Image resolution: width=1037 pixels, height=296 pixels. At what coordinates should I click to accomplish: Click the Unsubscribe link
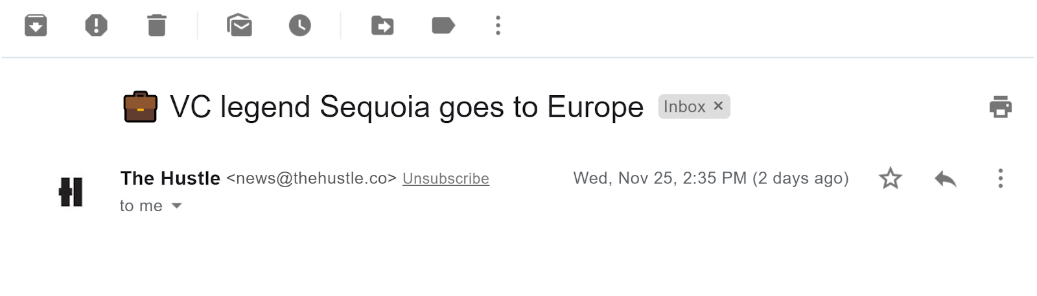(446, 179)
